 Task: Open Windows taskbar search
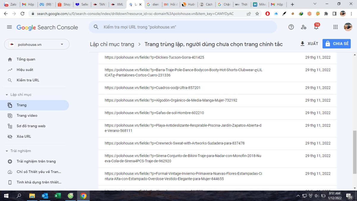coord(19,196)
